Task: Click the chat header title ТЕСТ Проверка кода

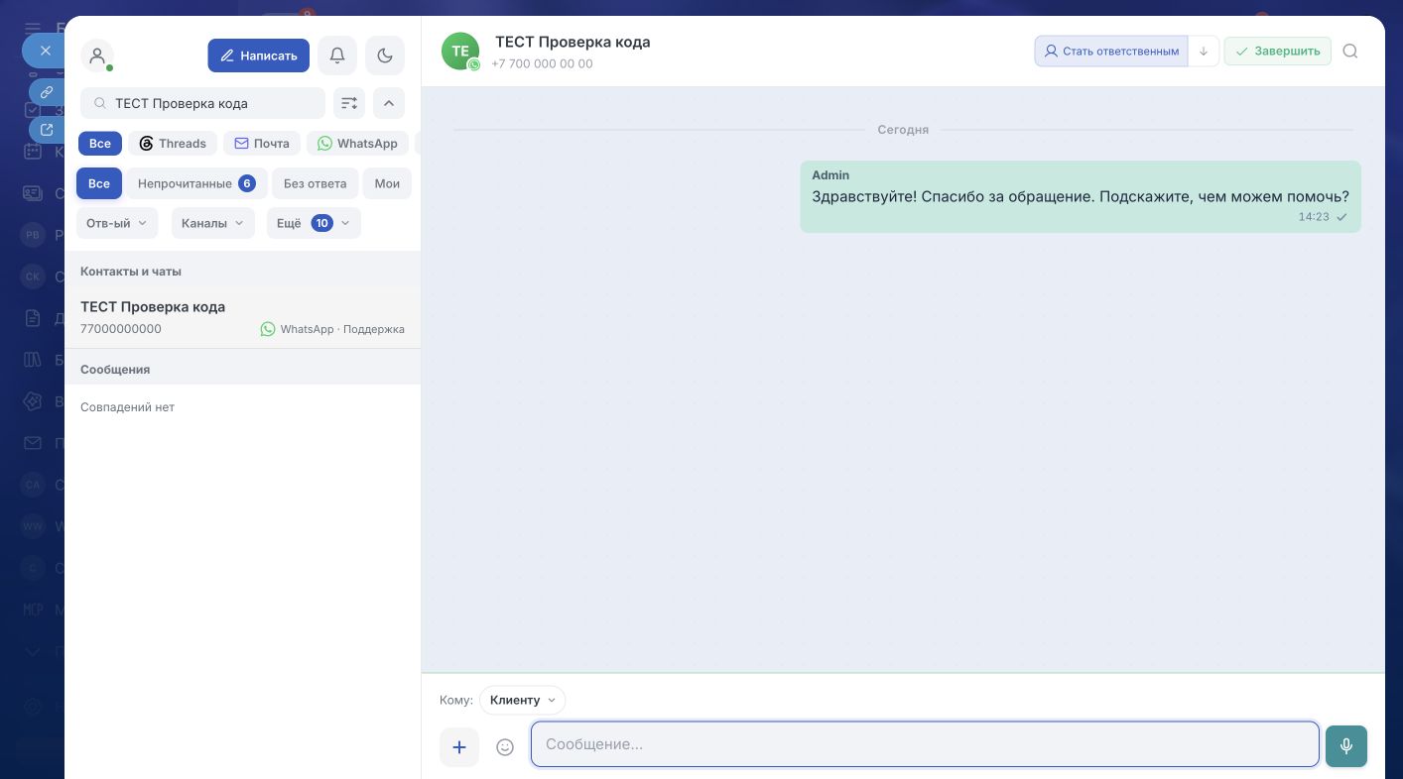Action: click(x=573, y=42)
